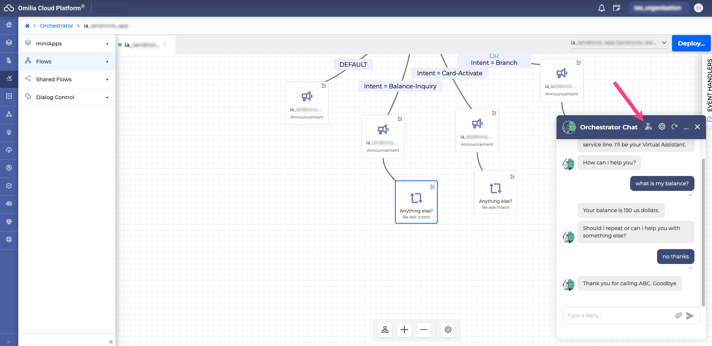This screenshot has width=712, height=346.
Task: Open canvas settings gear in bottom toolbar
Action: [448, 330]
